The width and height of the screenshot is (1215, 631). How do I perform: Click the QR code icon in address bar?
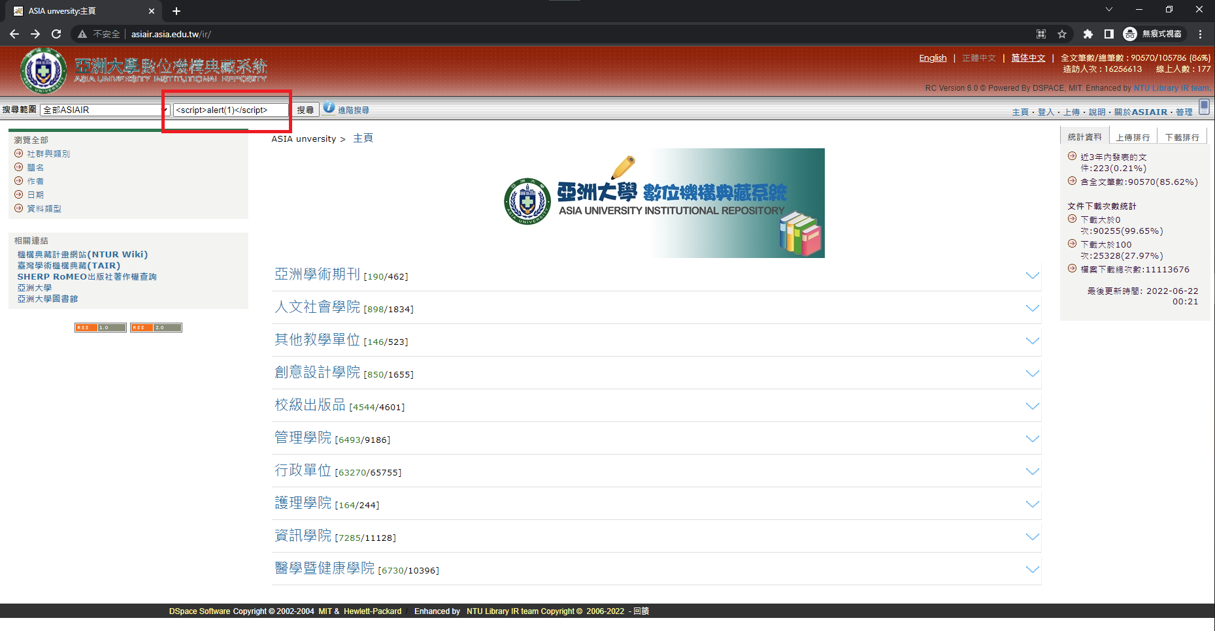point(1041,34)
